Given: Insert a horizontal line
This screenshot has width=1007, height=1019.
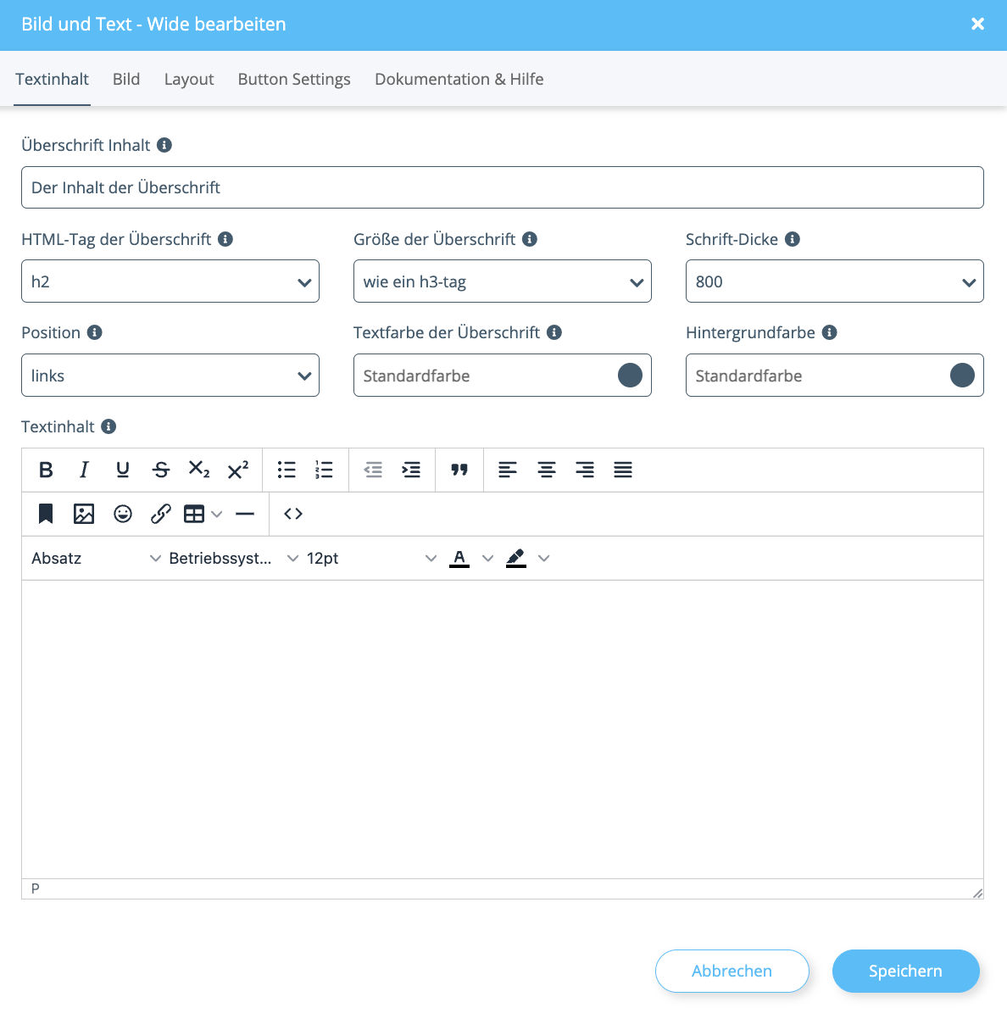Looking at the screenshot, I should (x=245, y=514).
